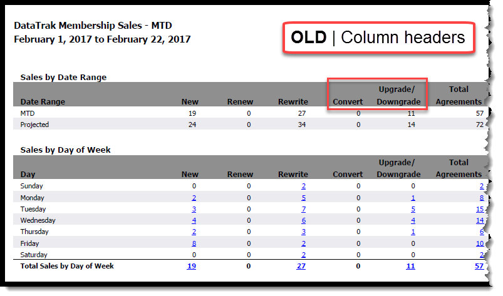Open Wednesday's Upgrade/Downgrade link 4
This screenshot has width=503, height=296.
tap(413, 220)
